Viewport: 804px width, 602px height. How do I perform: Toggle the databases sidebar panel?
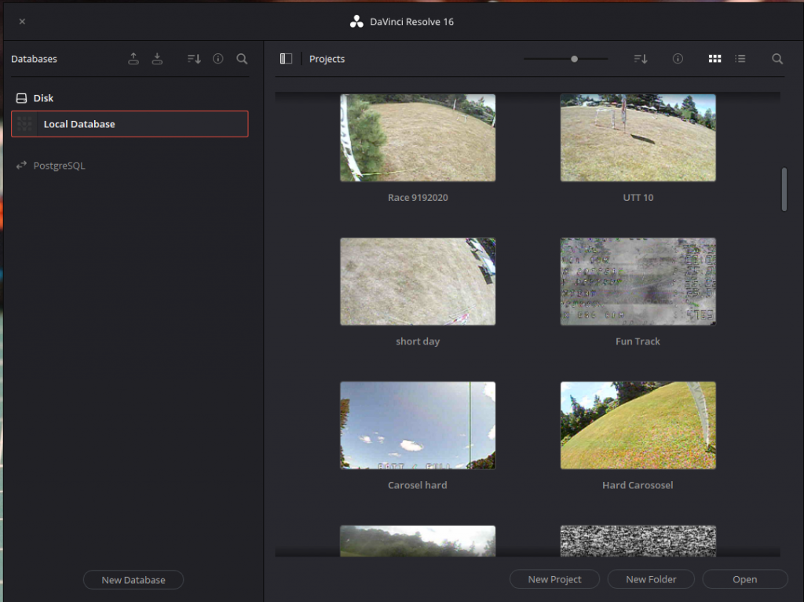tap(286, 59)
